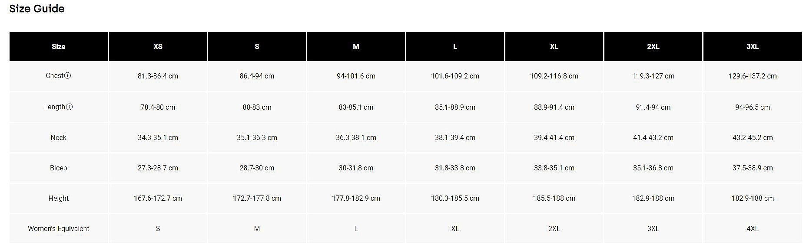Screen dimensions: 806x251
Task: Click the 3XL column header
Action: click(x=752, y=46)
